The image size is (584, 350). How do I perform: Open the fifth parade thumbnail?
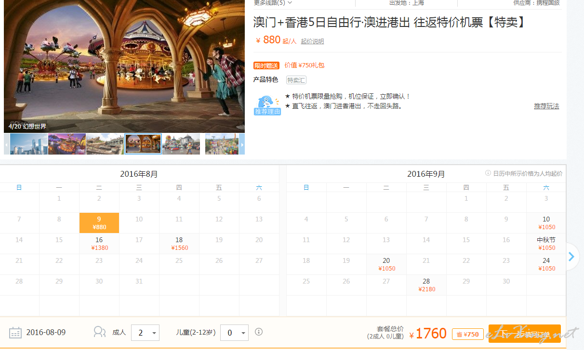(x=181, y=144)
